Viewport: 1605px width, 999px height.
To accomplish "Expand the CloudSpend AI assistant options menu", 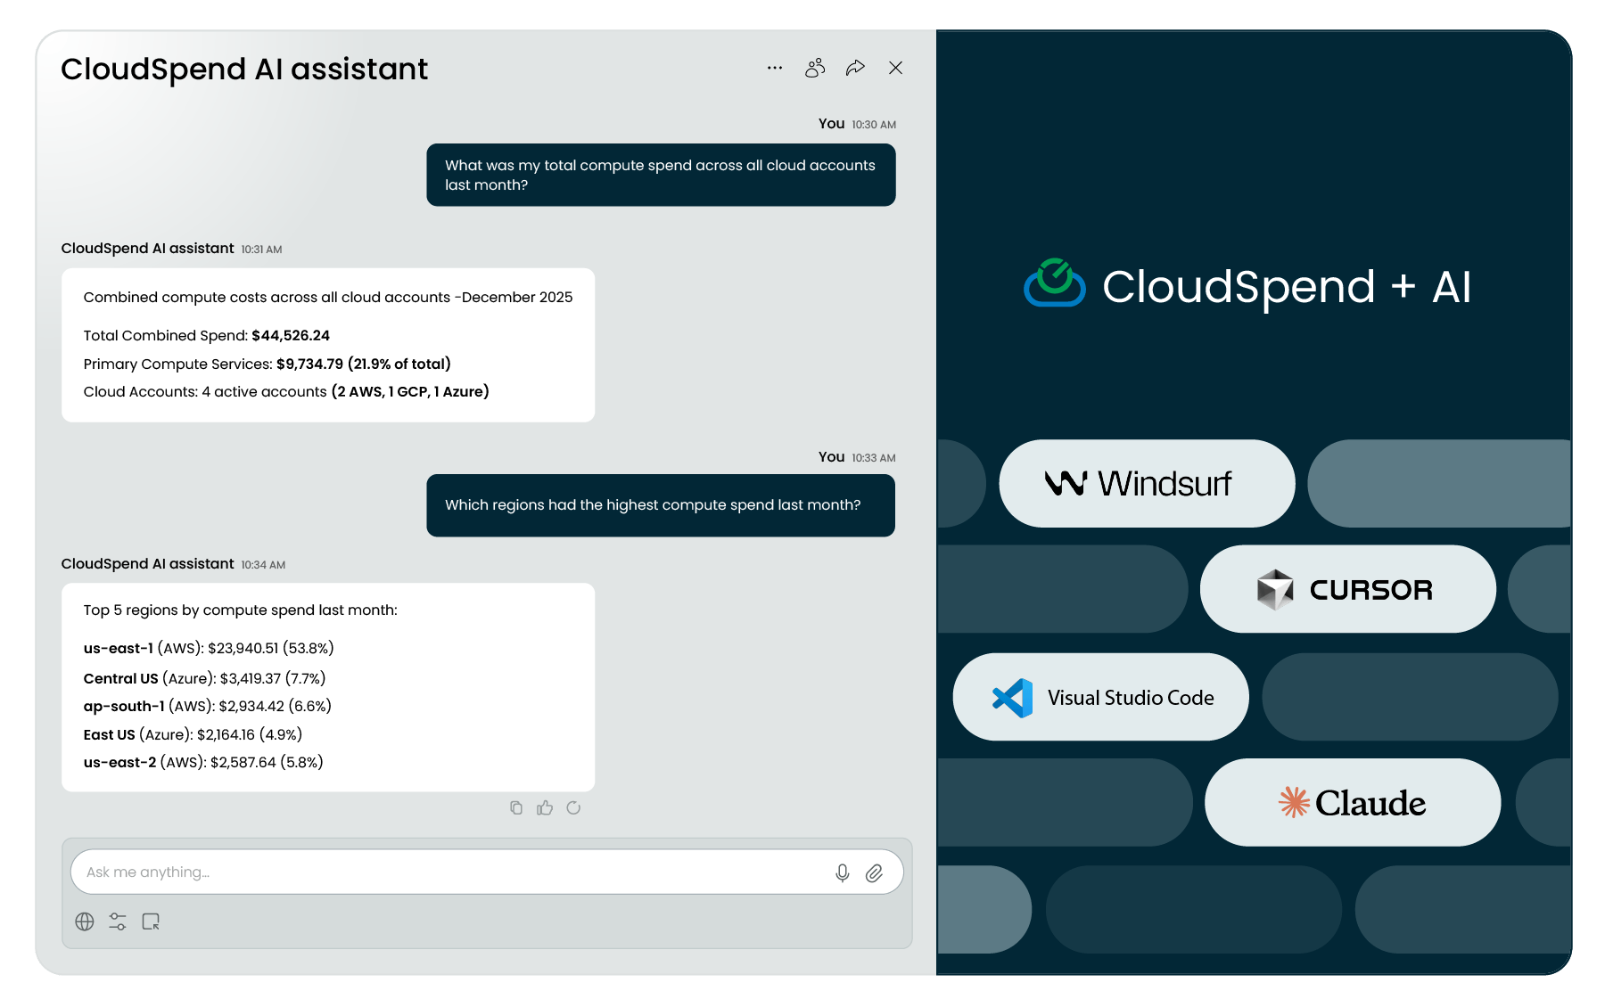I will point(774,67).
